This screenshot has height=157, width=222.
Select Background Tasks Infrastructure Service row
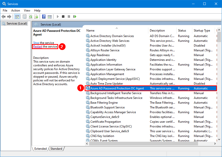click(x=151, y=98)
